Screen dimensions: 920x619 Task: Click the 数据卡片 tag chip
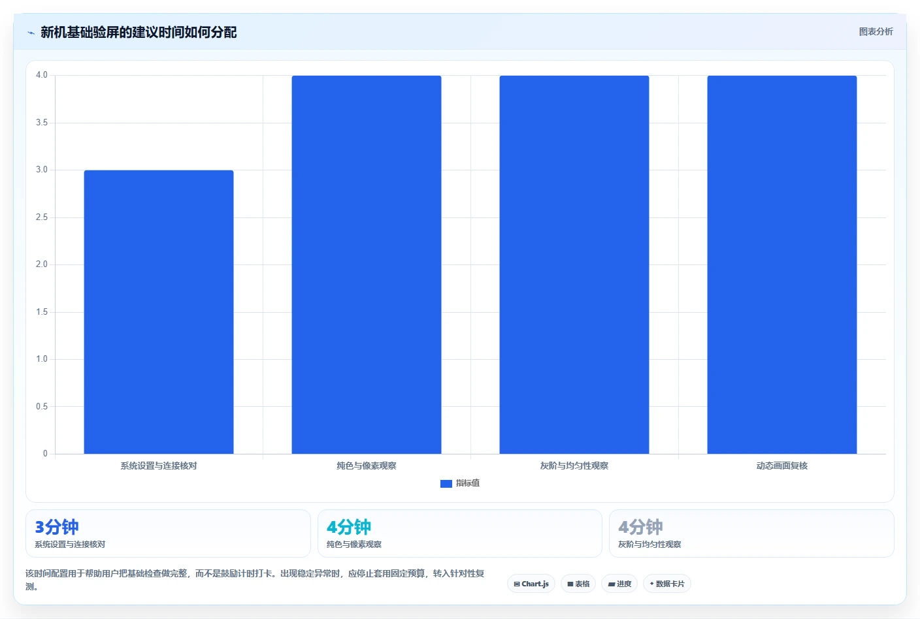click(x=667, y=584)
